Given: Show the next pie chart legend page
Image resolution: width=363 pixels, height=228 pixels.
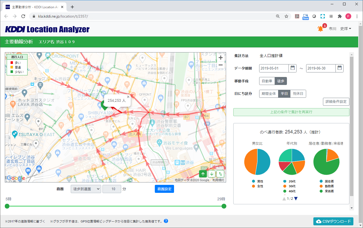Looking at the screenshot, I should coord(296,198).
